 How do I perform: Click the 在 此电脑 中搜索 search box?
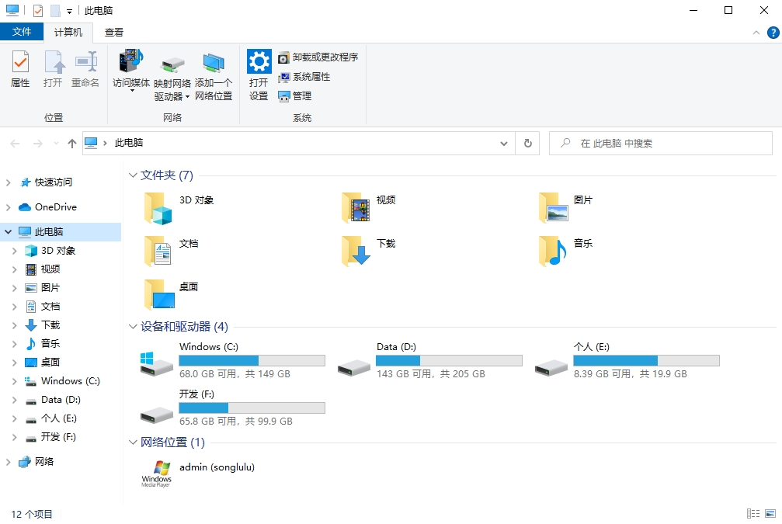pyautogui.click(x=660, y=144)
